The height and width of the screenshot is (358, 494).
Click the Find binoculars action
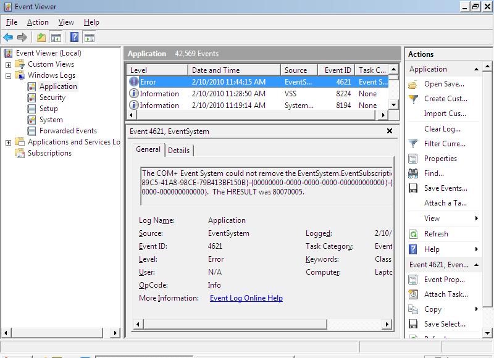click(413, 173)
